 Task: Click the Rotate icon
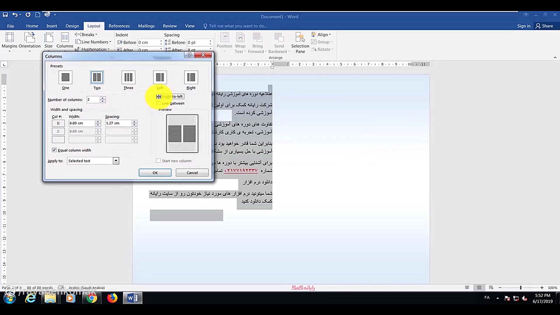pos(323,49)
